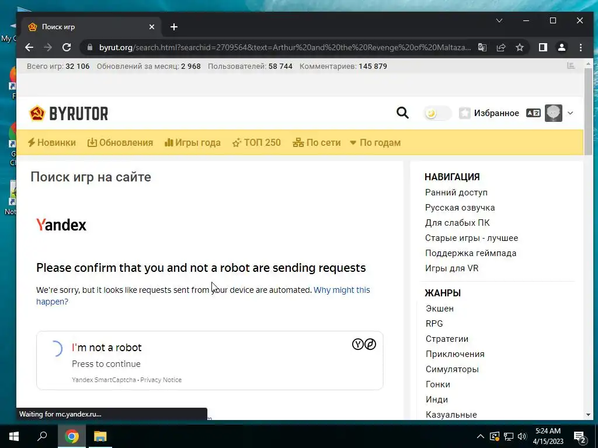The height and width of the screenshot is (448, 598).
Task: Open the tab search chevron
Action: (x=499, y=20)
